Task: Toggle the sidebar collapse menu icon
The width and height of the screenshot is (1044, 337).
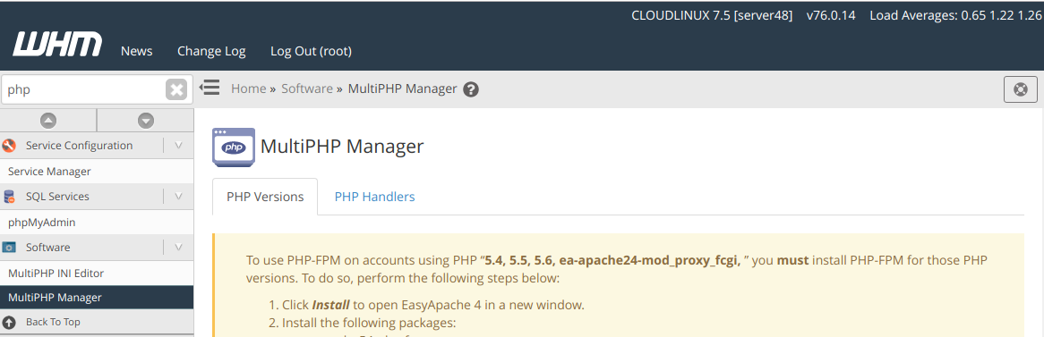Action: [x=210, y=88]
